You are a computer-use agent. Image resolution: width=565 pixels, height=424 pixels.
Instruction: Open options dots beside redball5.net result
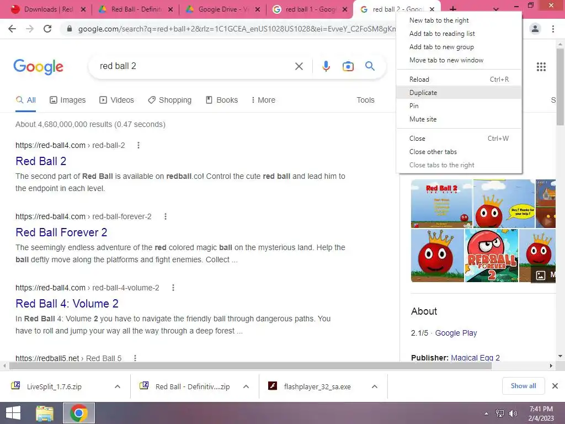(135, 358)
